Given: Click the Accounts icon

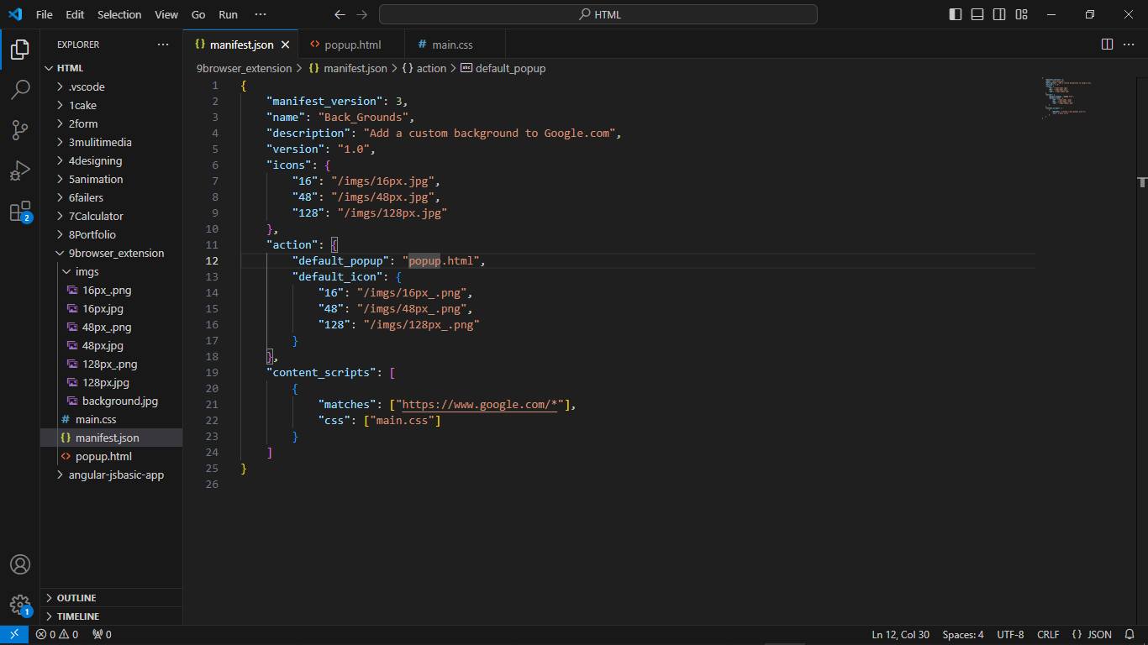Looking at the screenshot, I should pyautogui.click(x=20, y=564).
